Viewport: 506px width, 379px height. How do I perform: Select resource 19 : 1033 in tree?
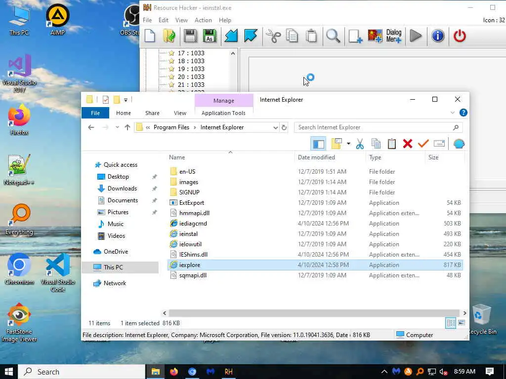[191, 69]
